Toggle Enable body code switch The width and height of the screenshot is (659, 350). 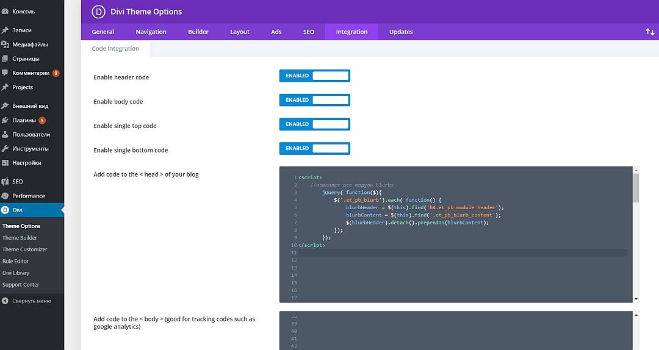pos(315,100)
